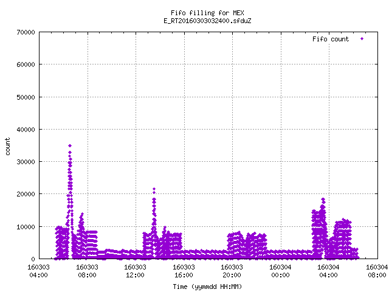Image resolution: width=389 pixels, height=292 pixels.
Task: Click the x-axis tick label 160303 12:00
Action: point(135,271)
